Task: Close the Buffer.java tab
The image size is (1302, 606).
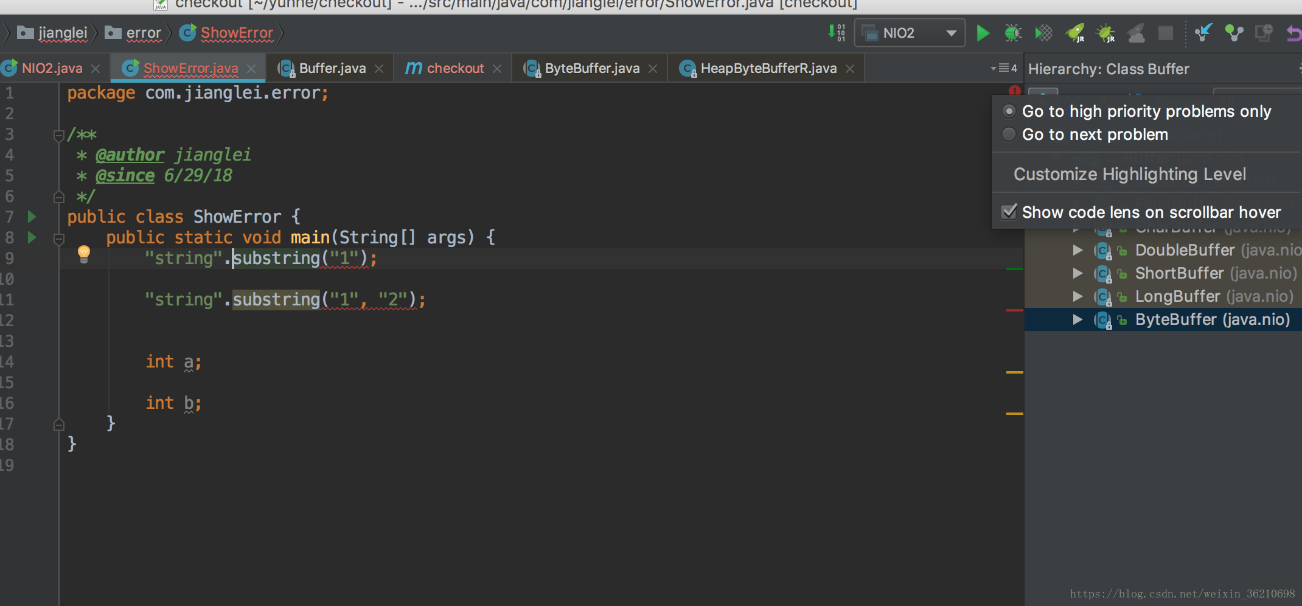Action: [x=379, y=69]
